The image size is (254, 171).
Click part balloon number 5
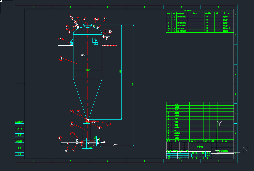point(72,112)
